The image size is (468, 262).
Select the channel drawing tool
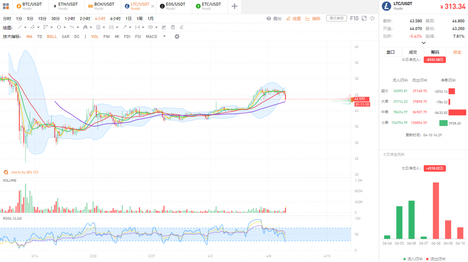click(x=33, y=27)
